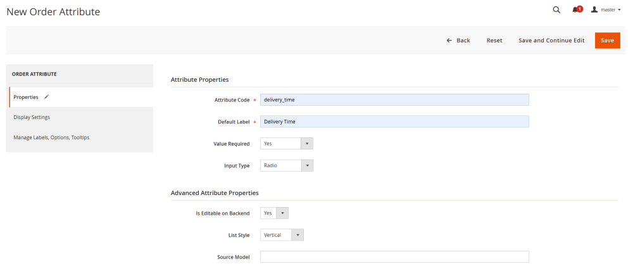Open notifications bell with red badge

tap(577, 9)
